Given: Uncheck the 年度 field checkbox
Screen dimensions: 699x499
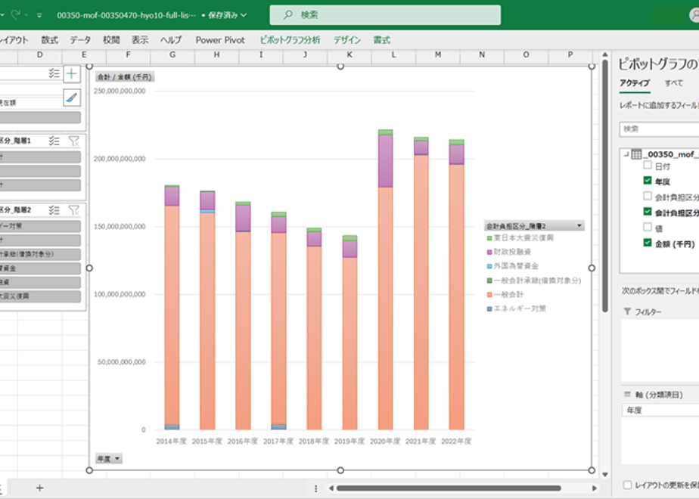Looking at the screenshot, I should [648, 181].
